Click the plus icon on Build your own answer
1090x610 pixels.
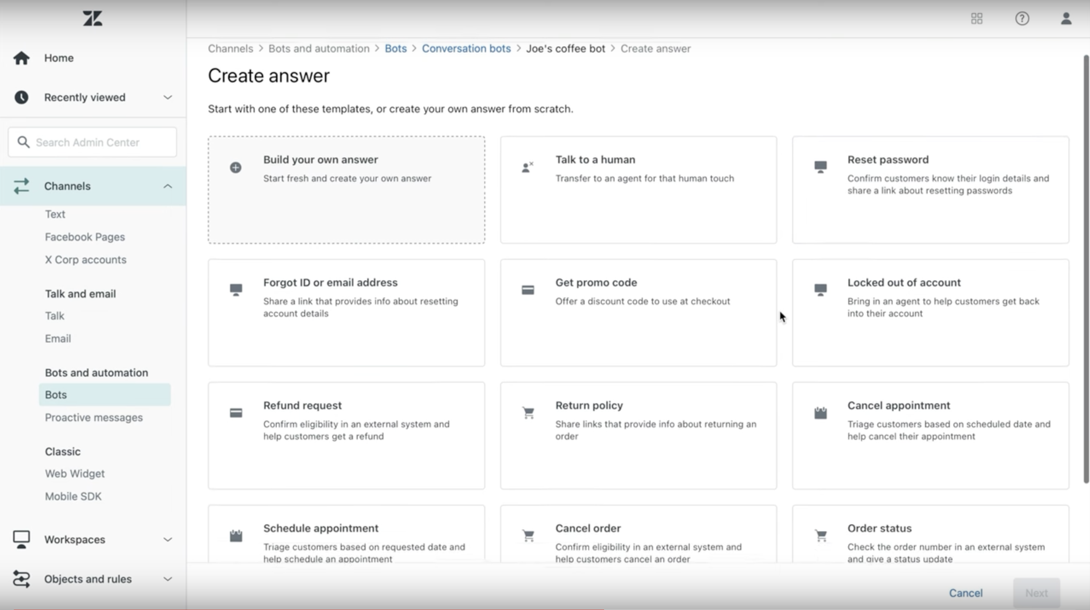(236, 168)
